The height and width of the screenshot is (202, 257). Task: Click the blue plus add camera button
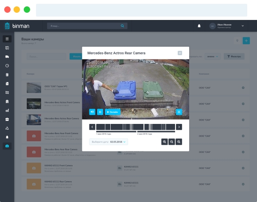coord(246,41)
